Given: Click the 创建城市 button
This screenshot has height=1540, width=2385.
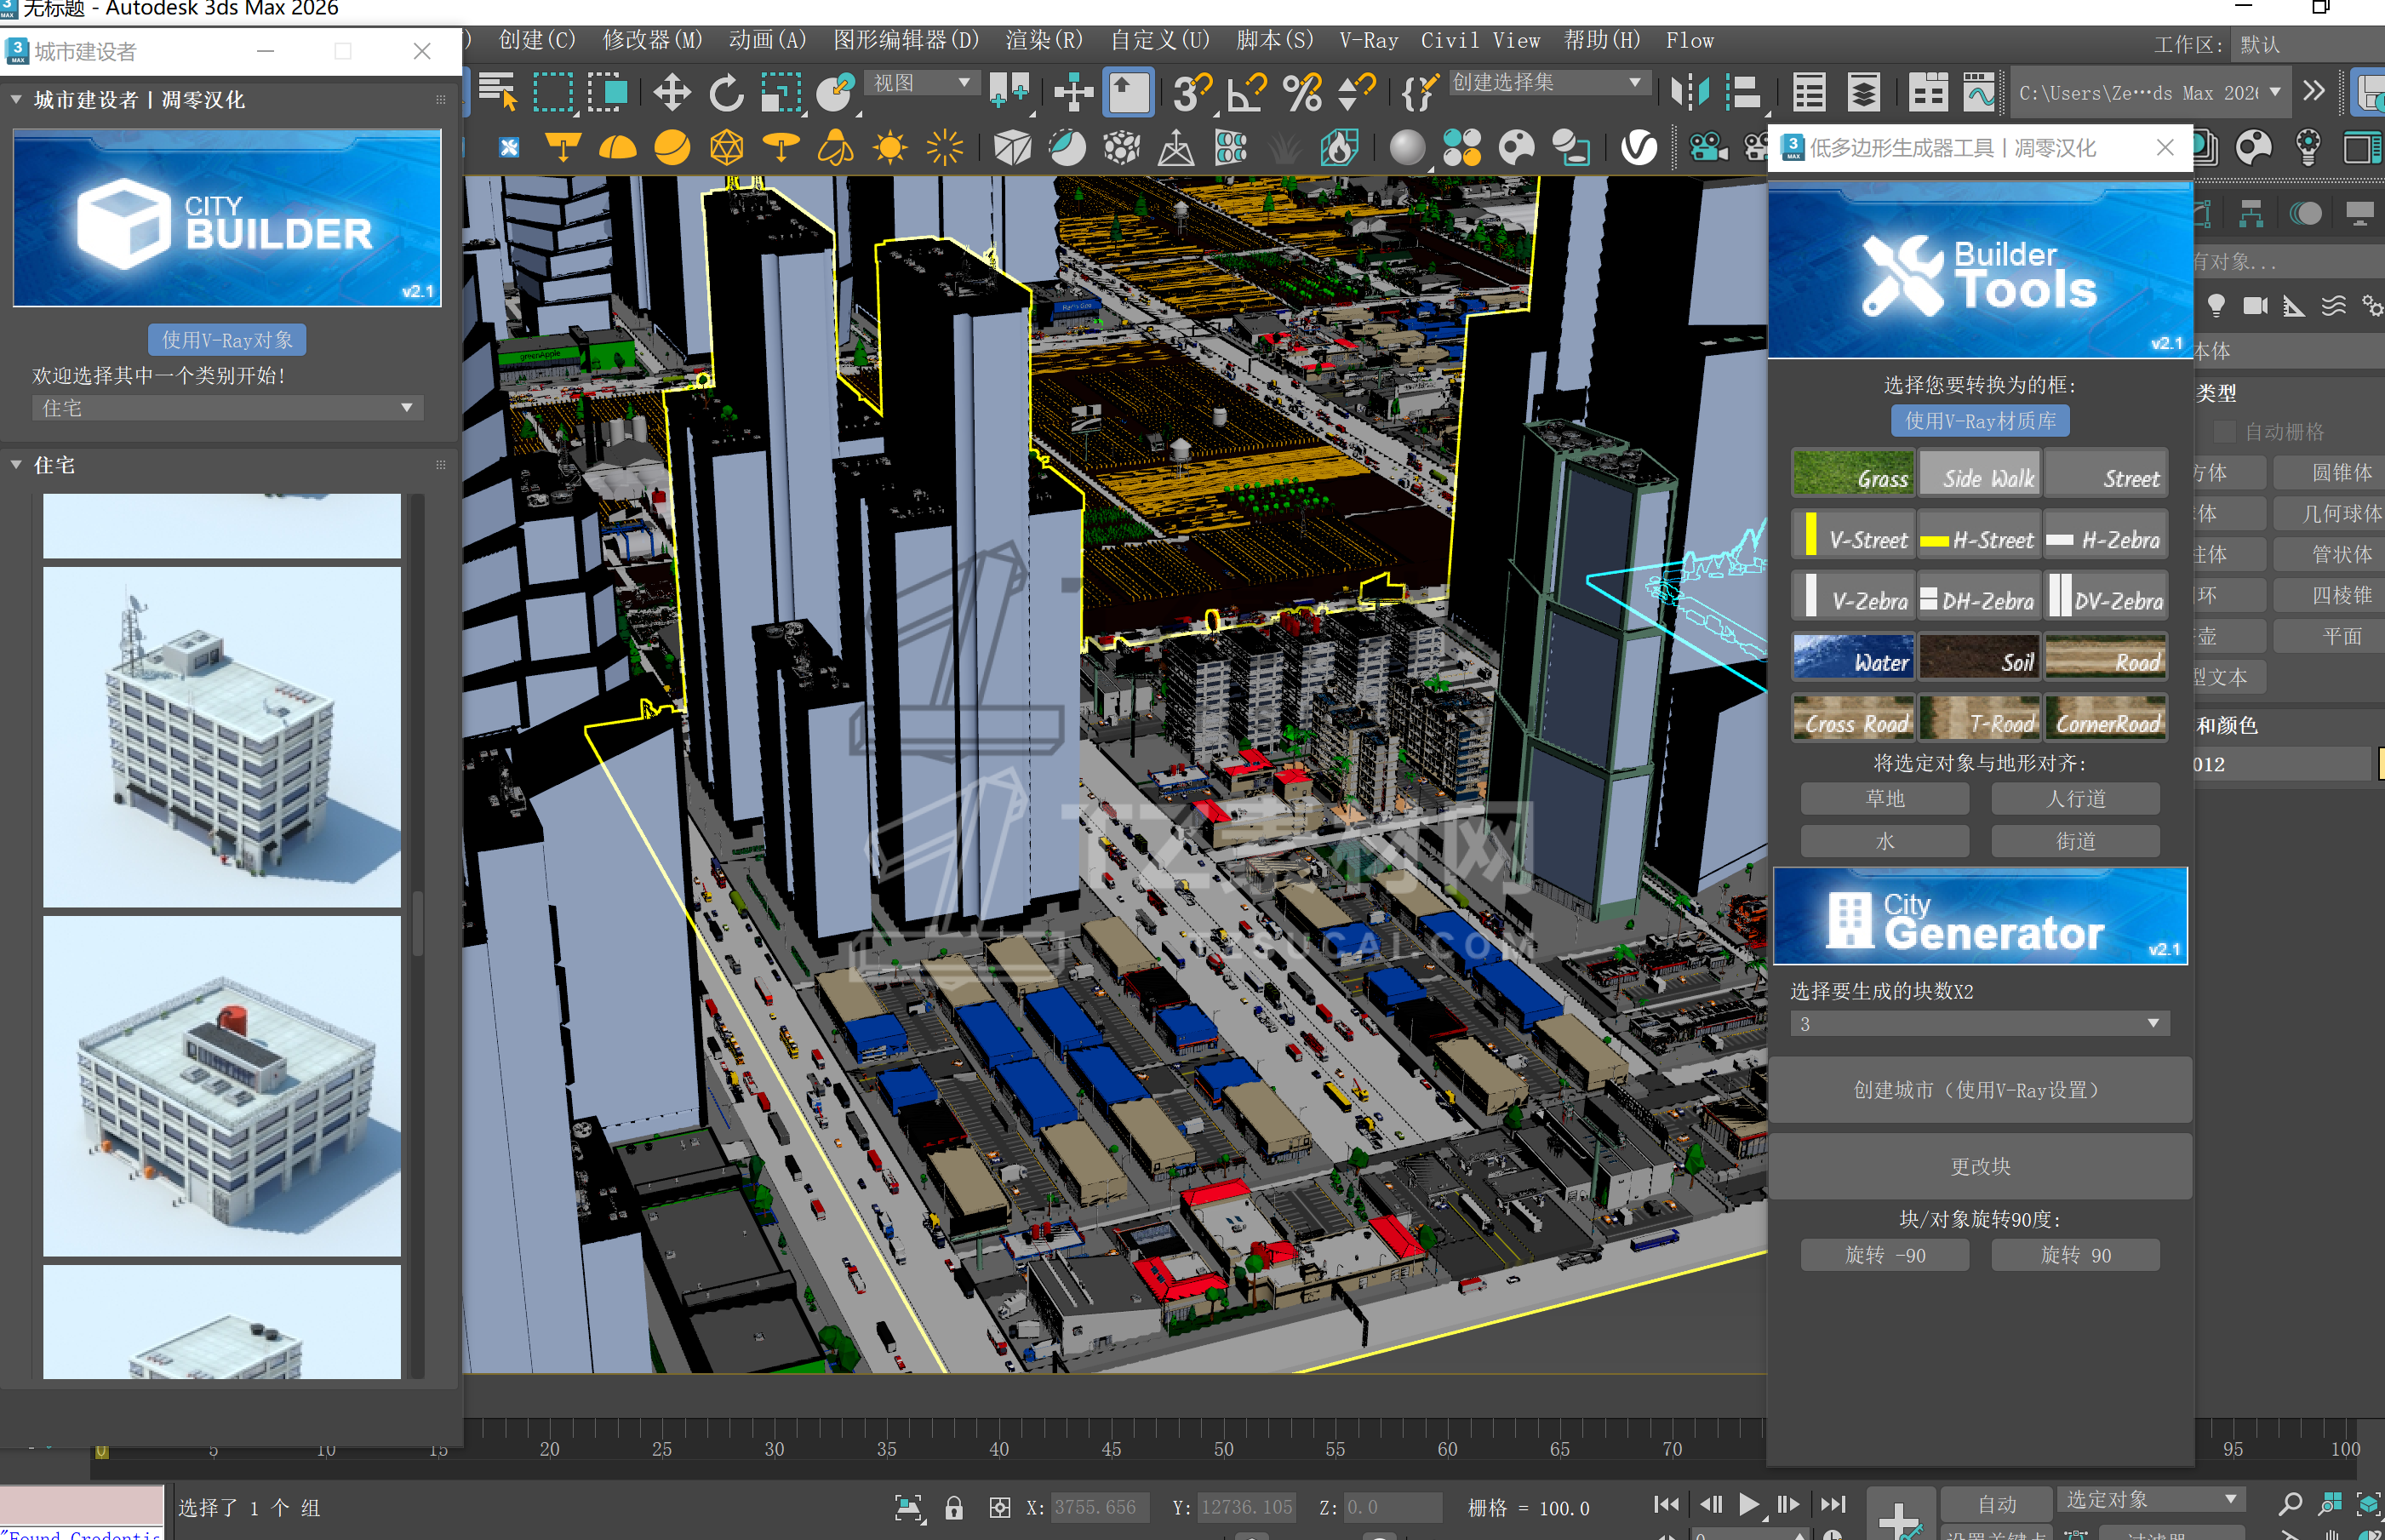Looking at the screenshot, I should coord(1979,1090).
